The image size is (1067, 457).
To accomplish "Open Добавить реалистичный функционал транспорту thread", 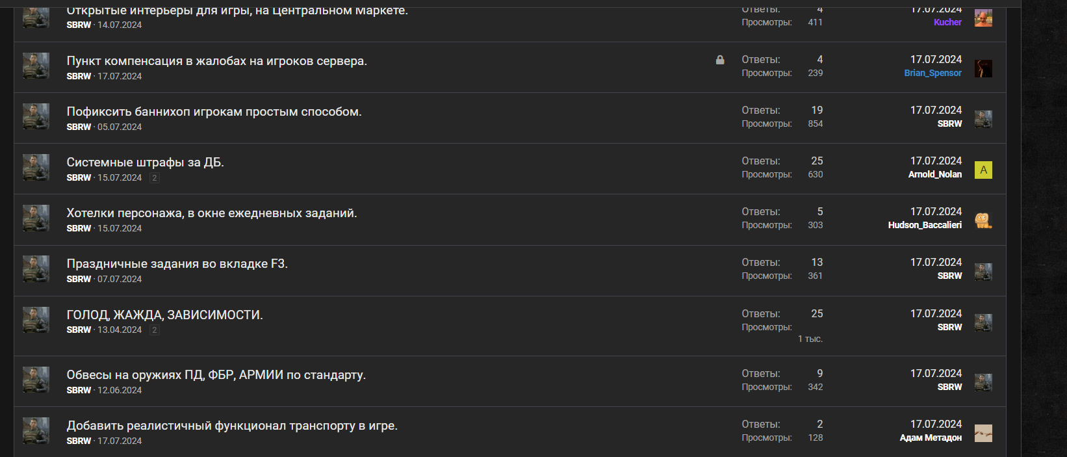I will (232, 426).
